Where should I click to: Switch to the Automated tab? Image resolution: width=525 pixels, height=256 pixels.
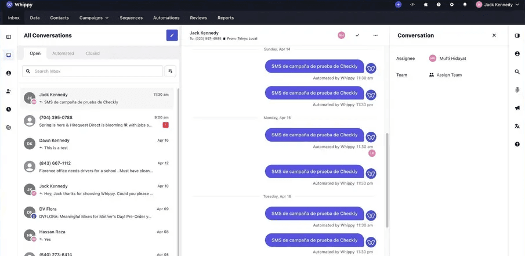[x=63, y=53]
